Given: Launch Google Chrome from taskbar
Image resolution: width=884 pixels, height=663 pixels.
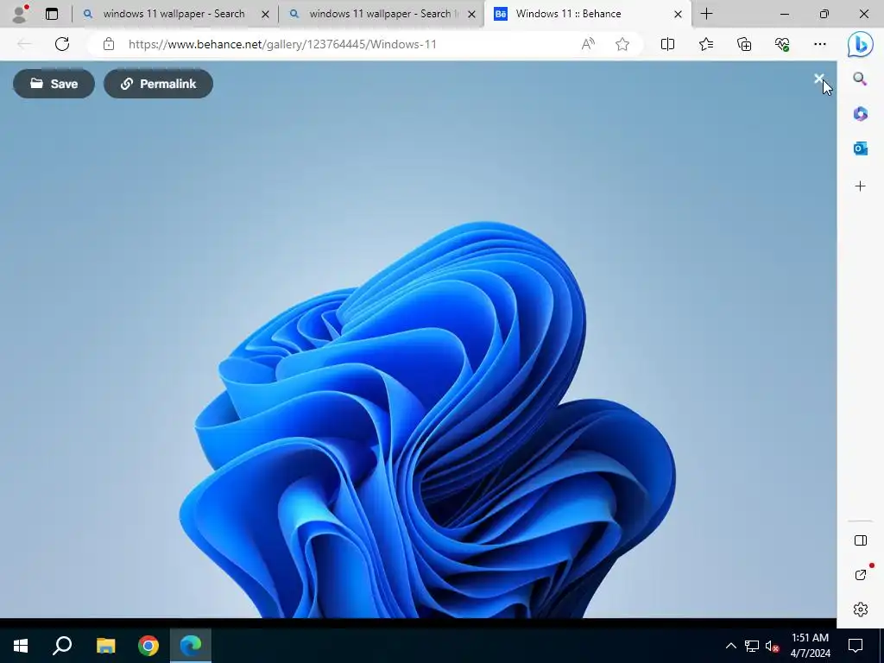Looking at the screenshot, I should (148, 646).
